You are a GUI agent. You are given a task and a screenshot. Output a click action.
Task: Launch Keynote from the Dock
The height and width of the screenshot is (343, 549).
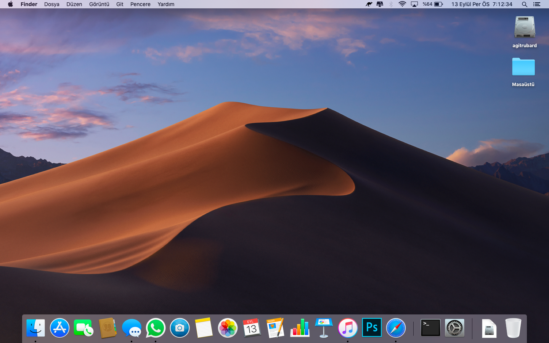tap(324, 328)
